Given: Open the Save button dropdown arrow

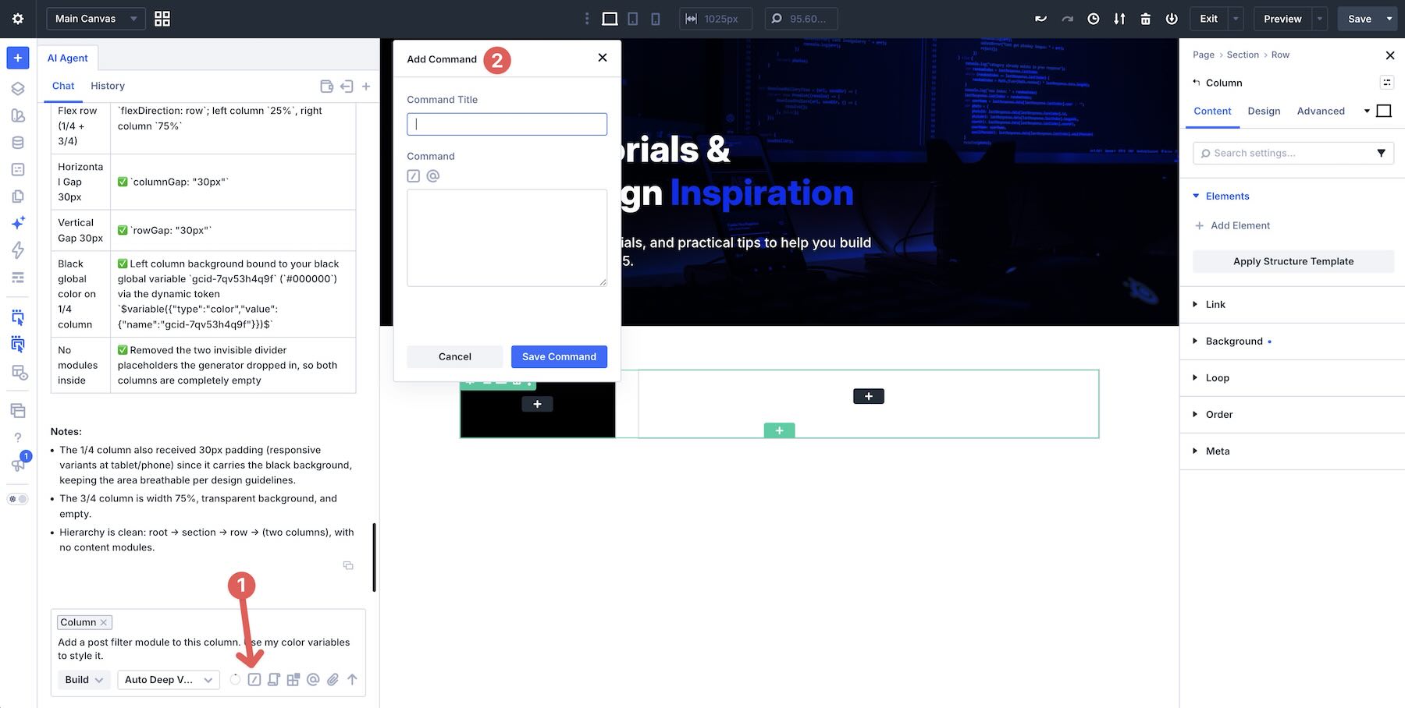Looking at the screenshot, I should pos(1389,19).
